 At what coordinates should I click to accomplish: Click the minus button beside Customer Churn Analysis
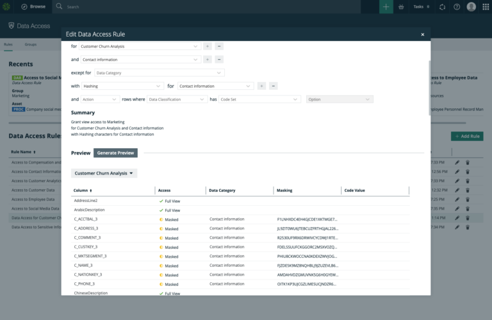(219, 46)
